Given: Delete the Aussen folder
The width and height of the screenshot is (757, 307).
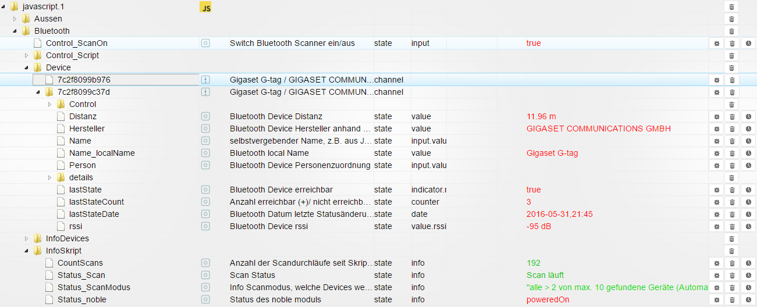Looking at the screenshot, I should (733, 19).
